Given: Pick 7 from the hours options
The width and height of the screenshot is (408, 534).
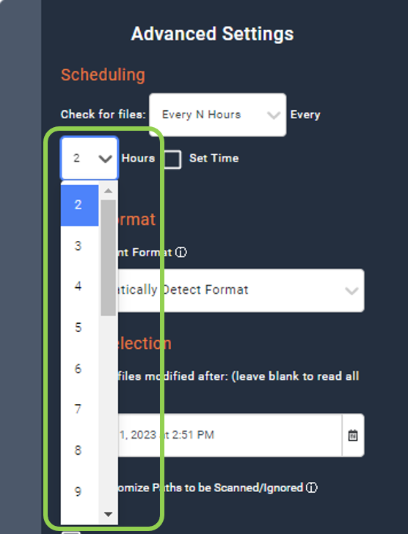Looking at the screenshot, I should (80, 408).
